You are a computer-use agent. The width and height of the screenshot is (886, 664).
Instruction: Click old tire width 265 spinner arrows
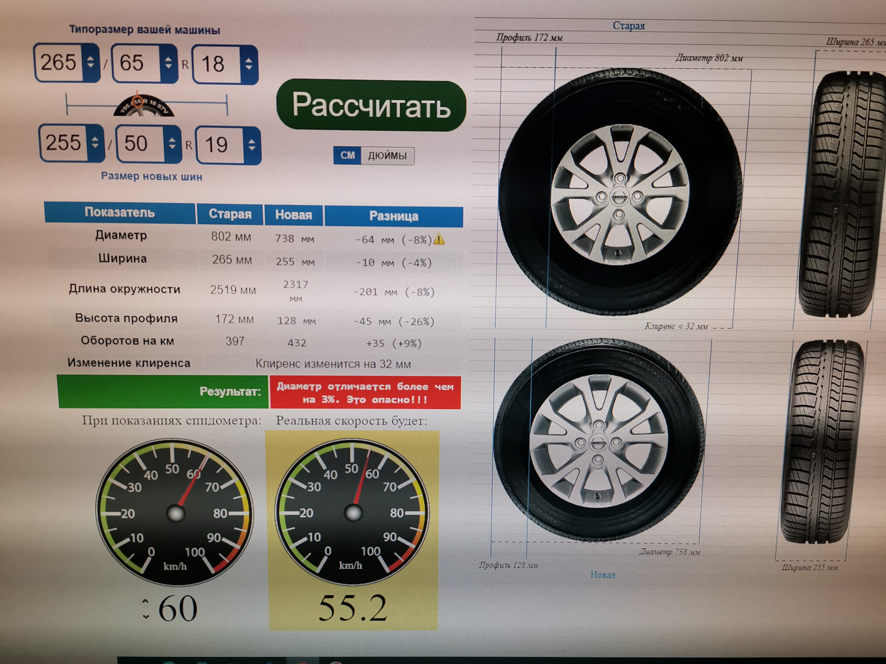point(91,62)
